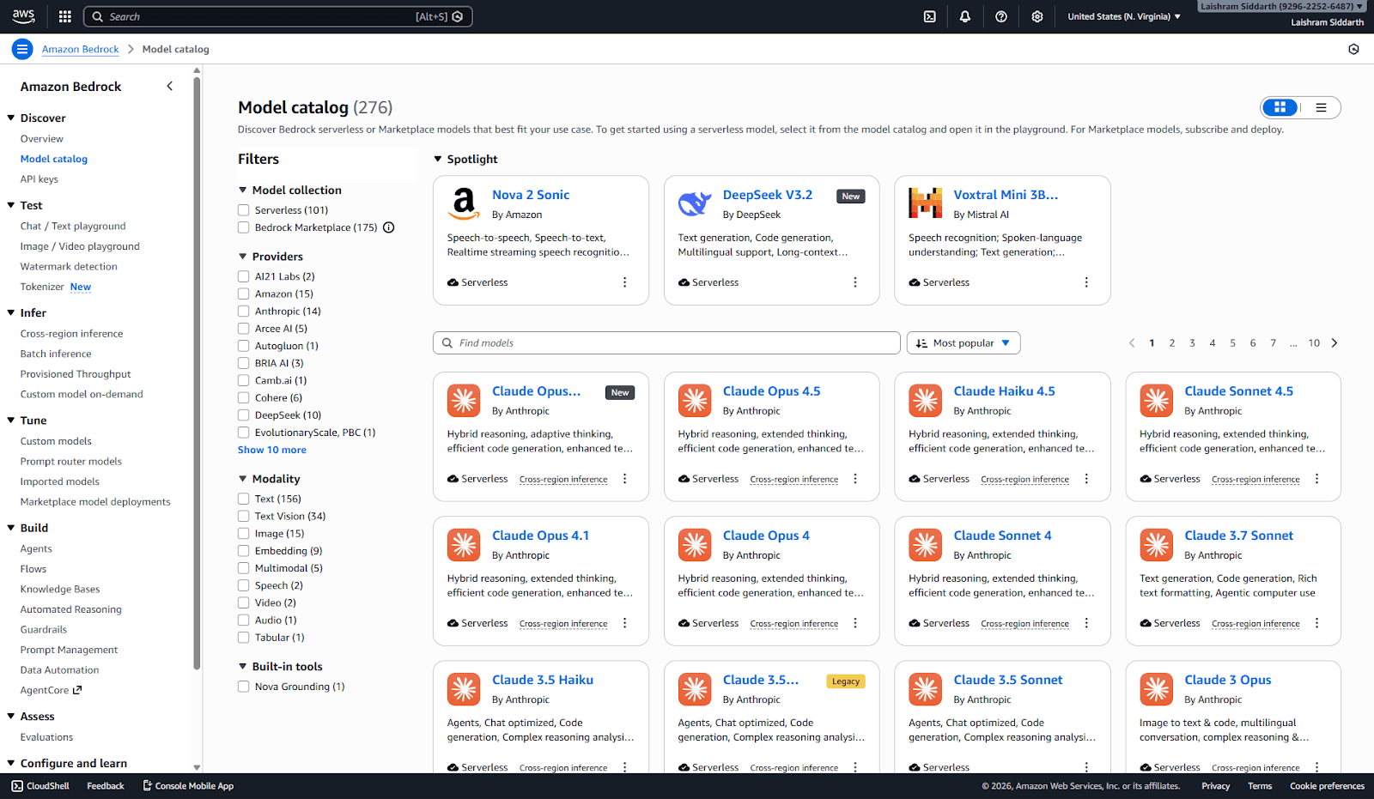Collapse the Spotlight section
Image resolution: width=1374 pixels, height=799 pixels.
[x=438, y=159]
